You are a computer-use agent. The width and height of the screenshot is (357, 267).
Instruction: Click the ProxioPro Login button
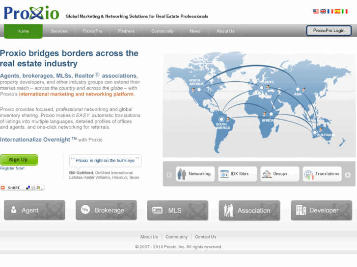[329, 30]
